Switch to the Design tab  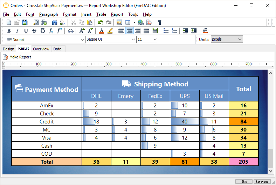pos(8,49)
